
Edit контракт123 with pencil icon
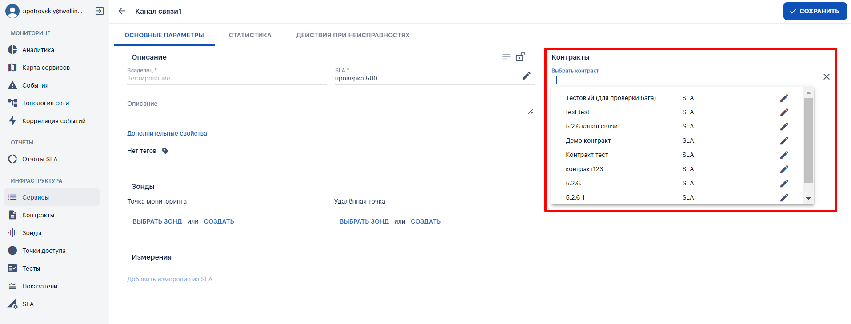coord(784,169)
